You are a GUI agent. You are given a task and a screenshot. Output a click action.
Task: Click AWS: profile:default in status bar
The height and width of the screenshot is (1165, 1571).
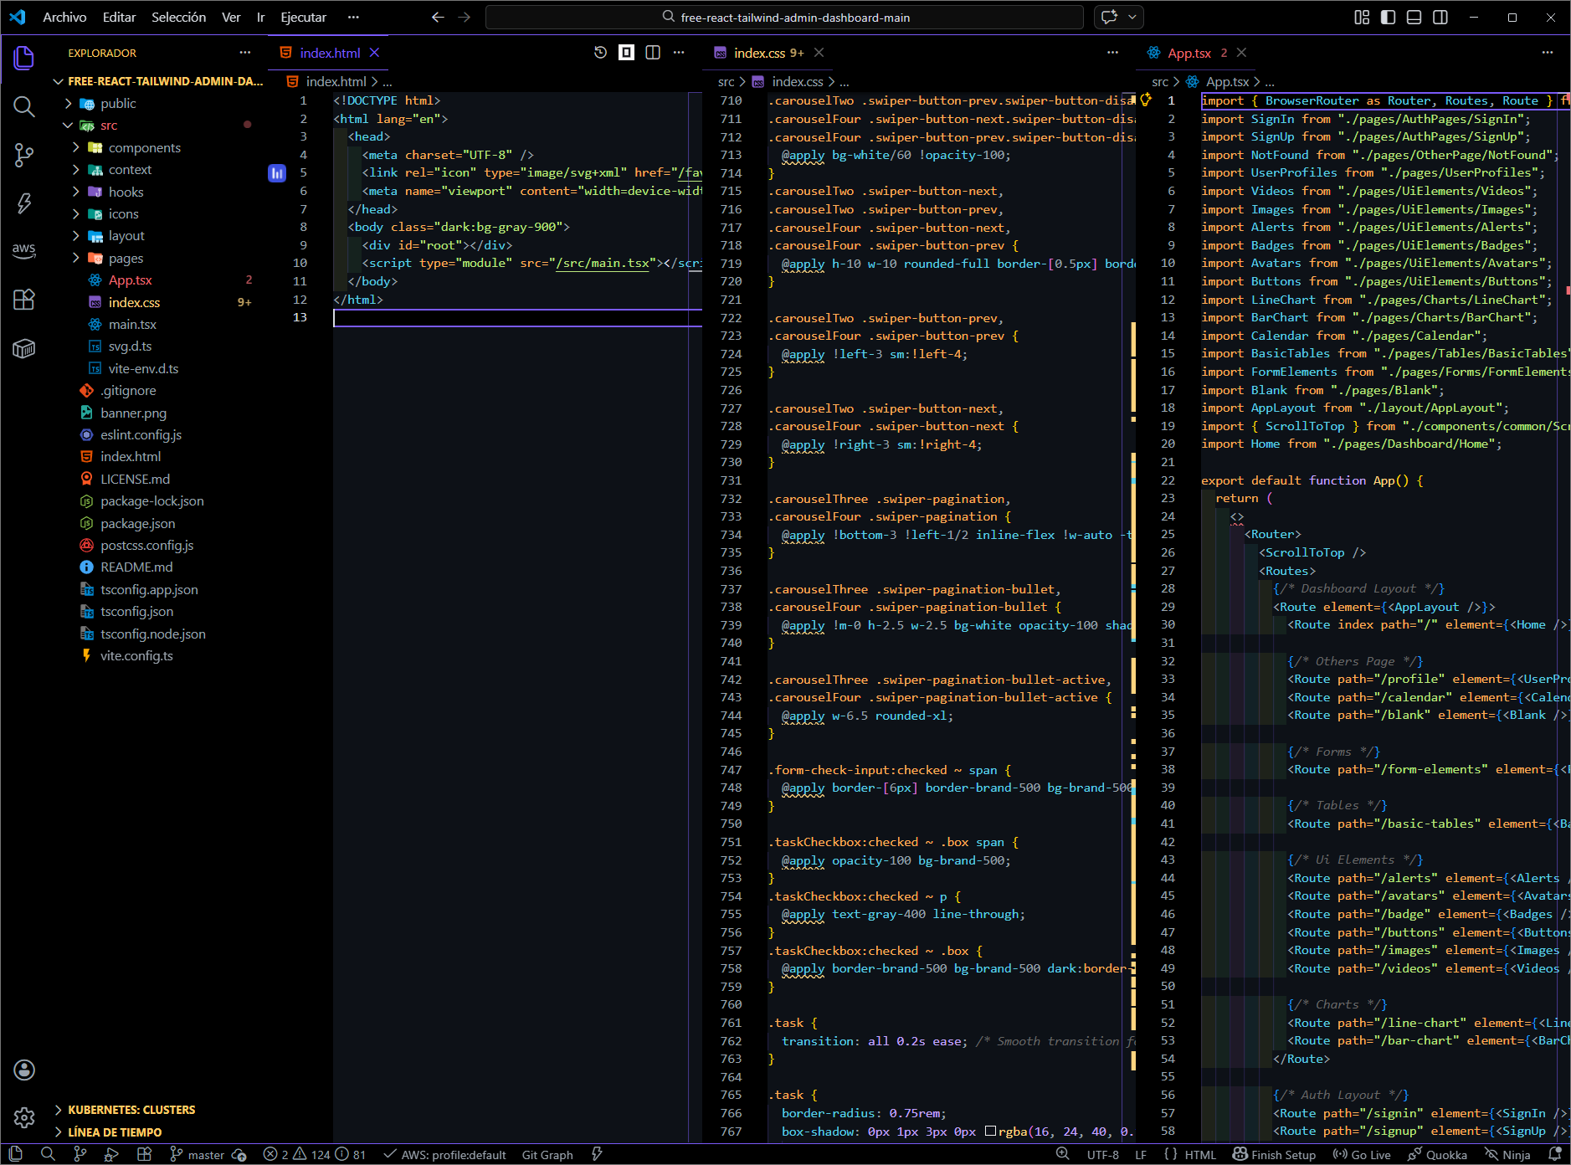coord(445,1155)
